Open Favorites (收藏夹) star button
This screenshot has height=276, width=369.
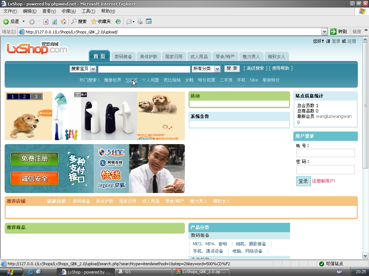tap(101, 22)
